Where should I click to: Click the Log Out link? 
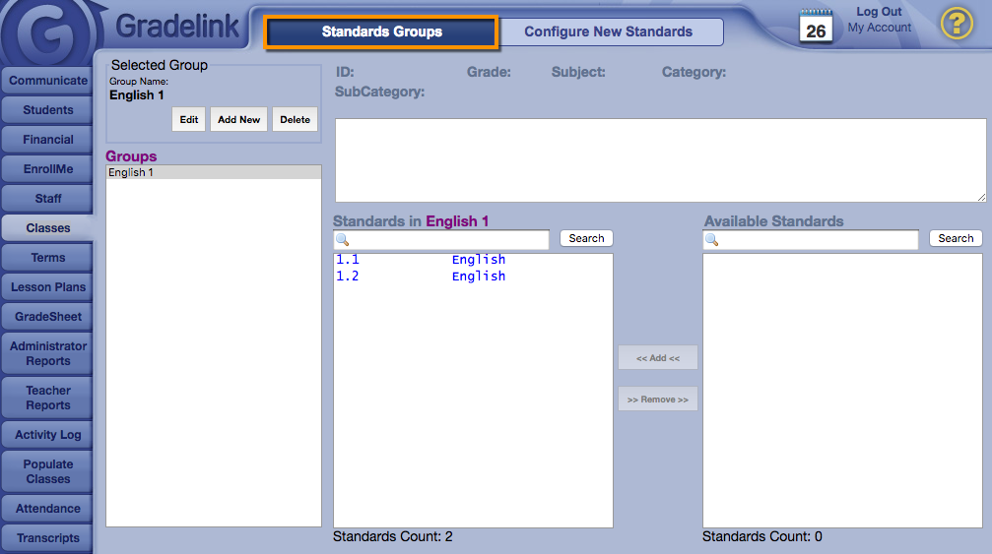(x=879, y=12)
